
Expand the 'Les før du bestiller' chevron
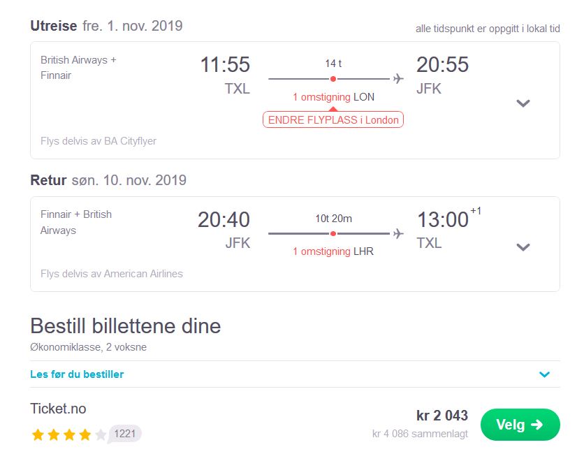click(544, 374)
